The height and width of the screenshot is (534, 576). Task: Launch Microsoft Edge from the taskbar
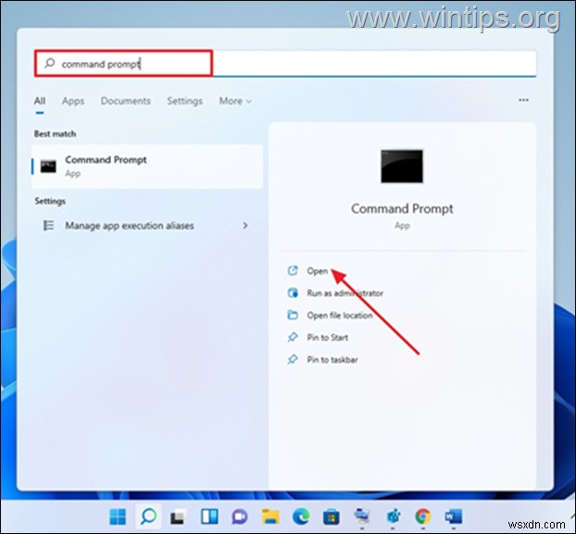pyautogui.click(x=301, y=516)
